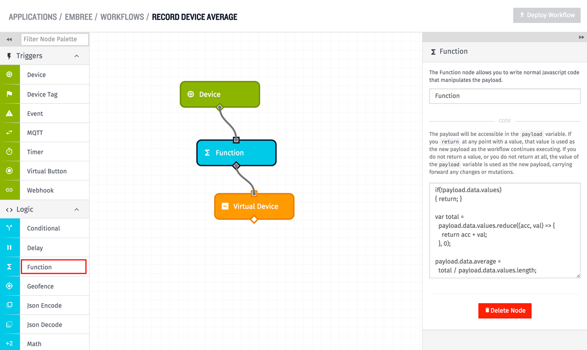587x350 pixels.
Task: Collapse the Logic section chevron
Action: point(77,209)
